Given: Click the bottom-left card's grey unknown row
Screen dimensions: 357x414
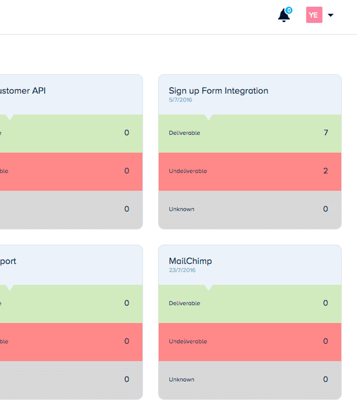Looking at the screenshot, I should point(71,380).
